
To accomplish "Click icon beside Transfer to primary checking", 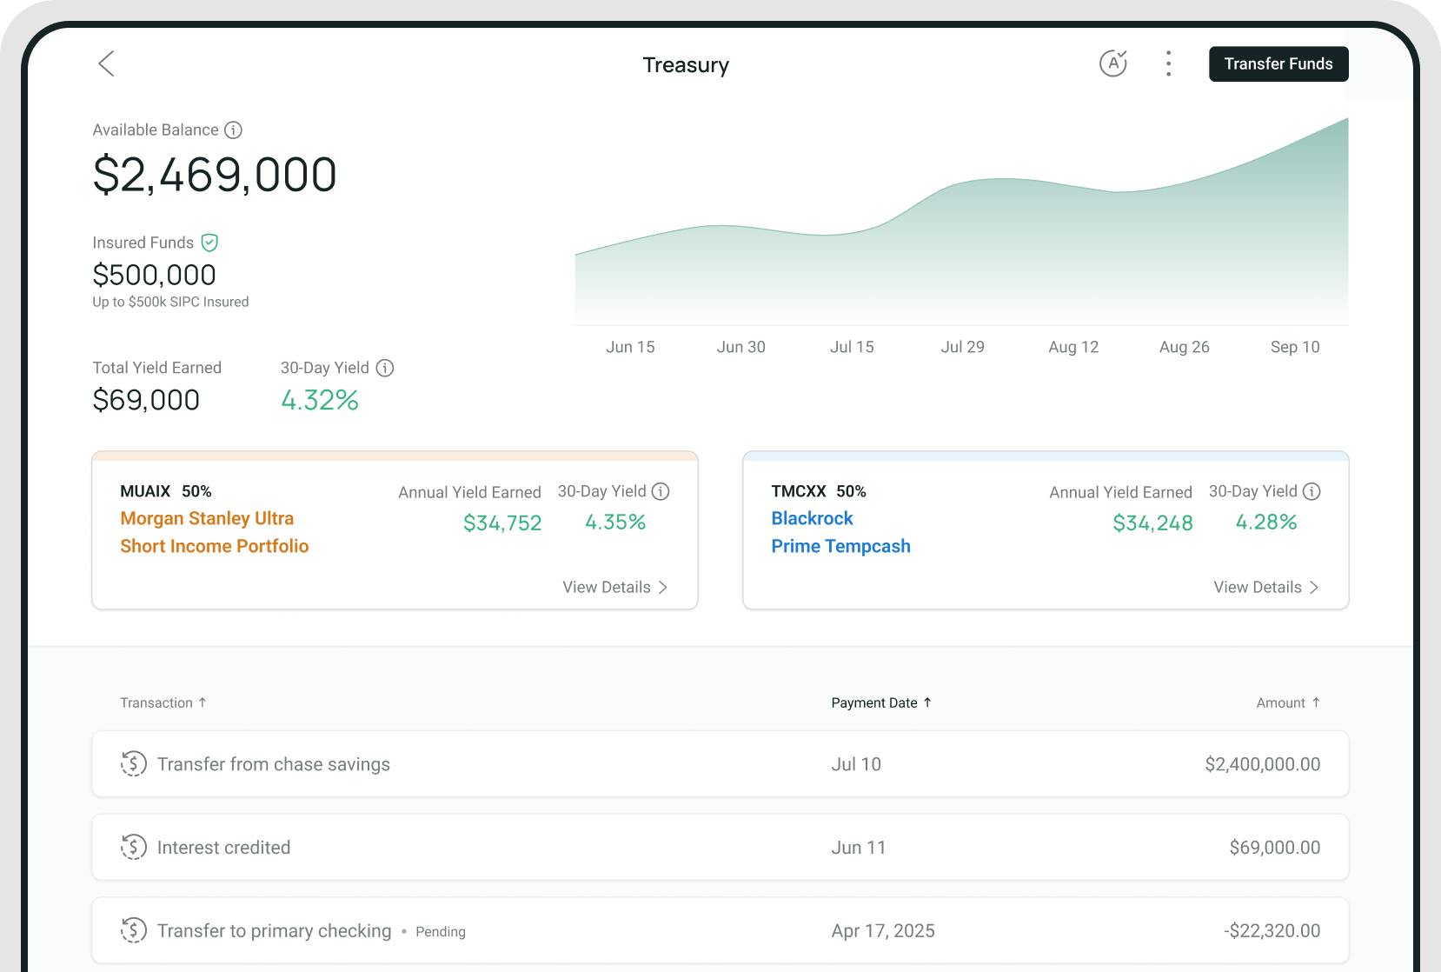I will tap(133, 930).
